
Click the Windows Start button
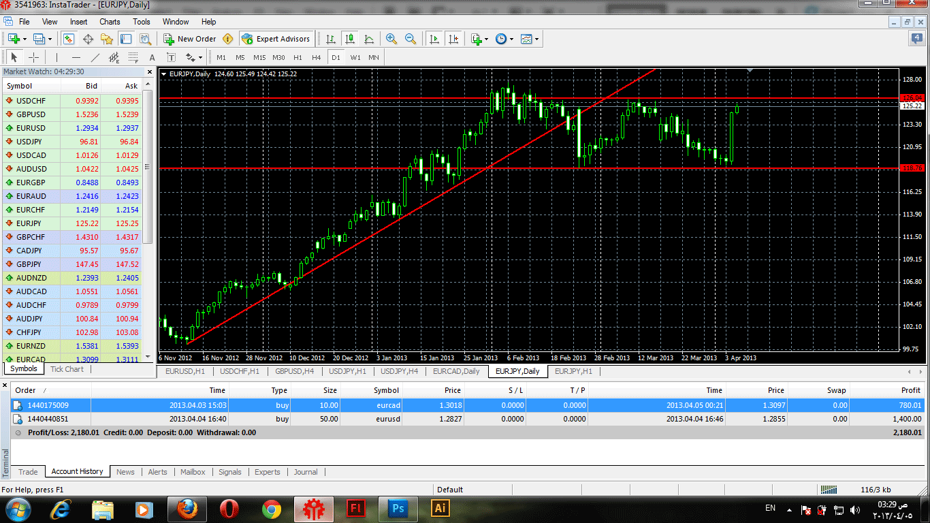click(x=17, y=508)
